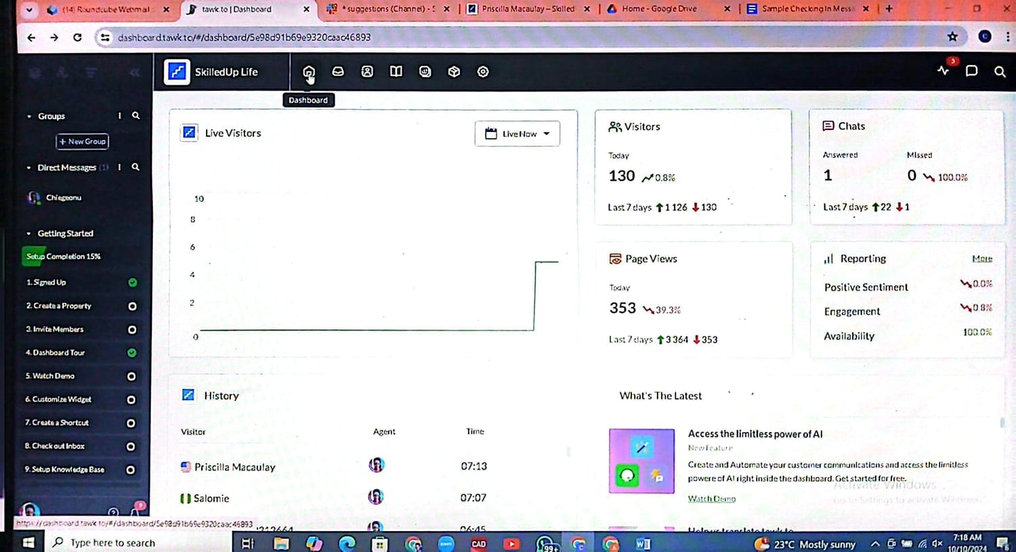The image size is (1016, 552).
Task: Launch Microsoft Word from the taskbar
Action: coord(643,543)
